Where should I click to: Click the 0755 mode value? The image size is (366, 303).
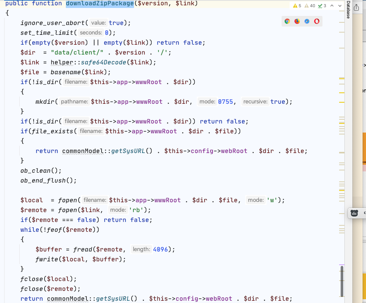tap(226, 102)
